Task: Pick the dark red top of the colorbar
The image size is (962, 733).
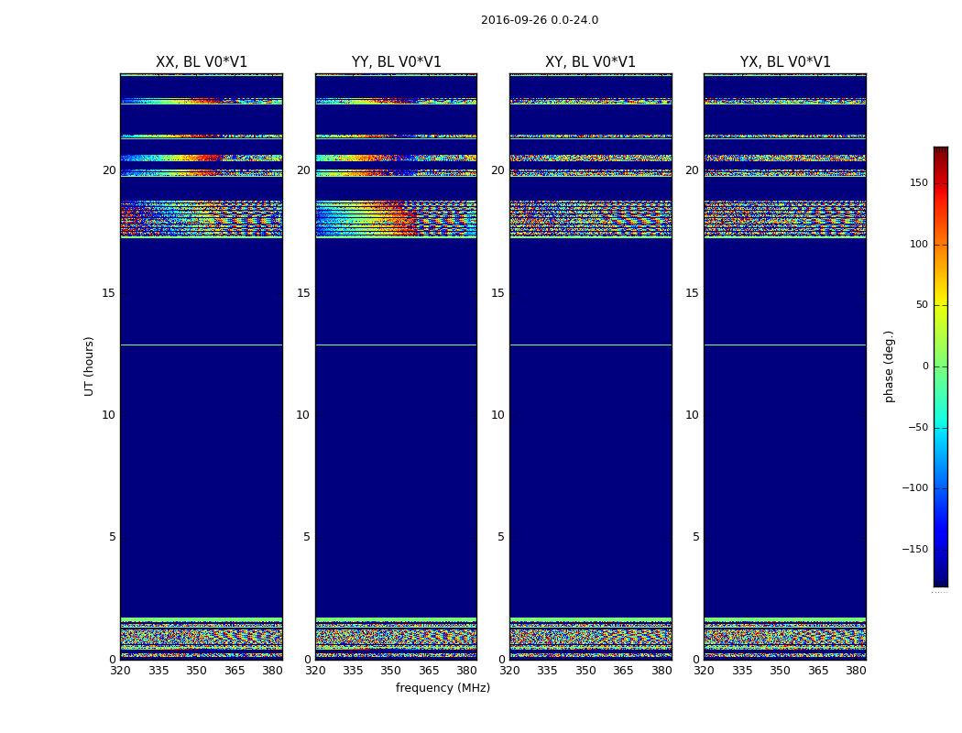Action: (940, 152)
